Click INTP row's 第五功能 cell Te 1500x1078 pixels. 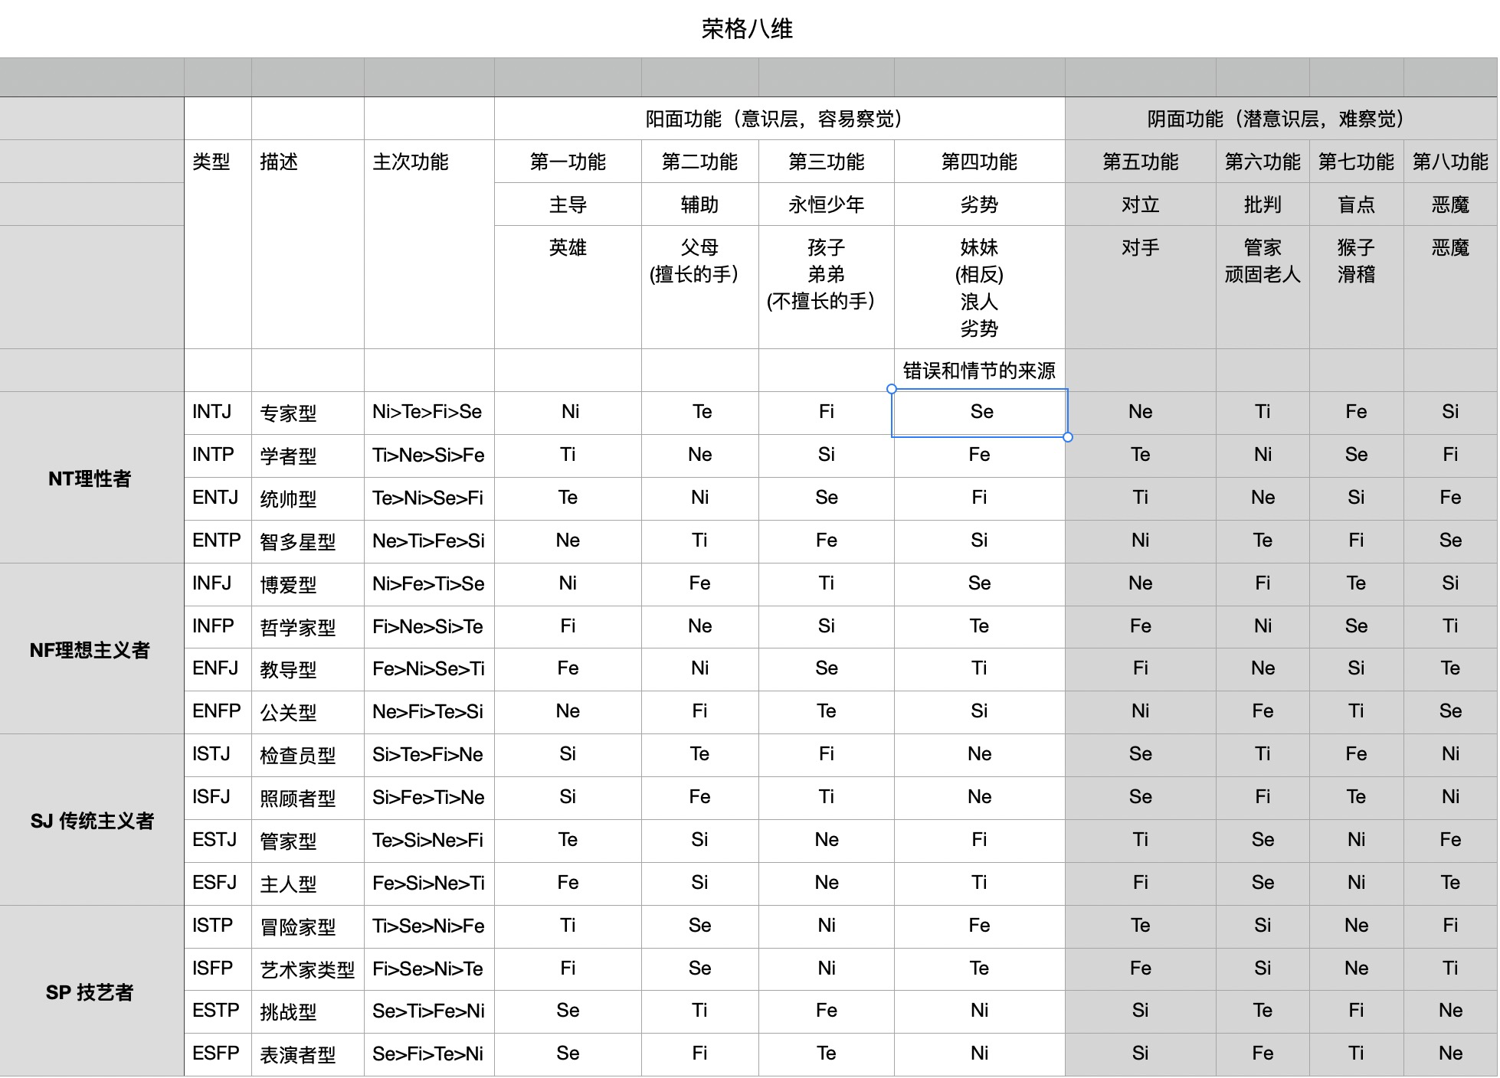pos(1140,455)
